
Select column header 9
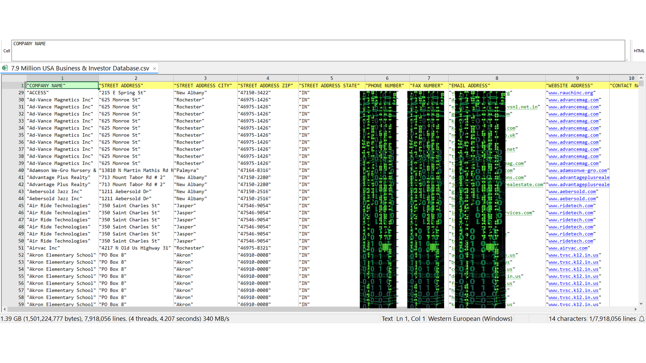577,78
